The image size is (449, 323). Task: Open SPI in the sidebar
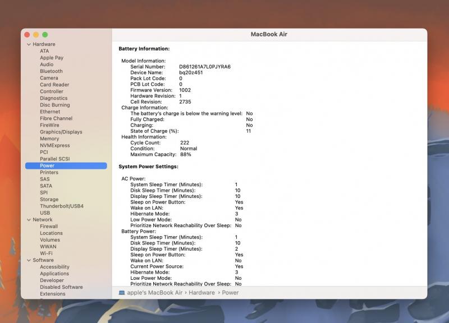(x=44, y=192)
